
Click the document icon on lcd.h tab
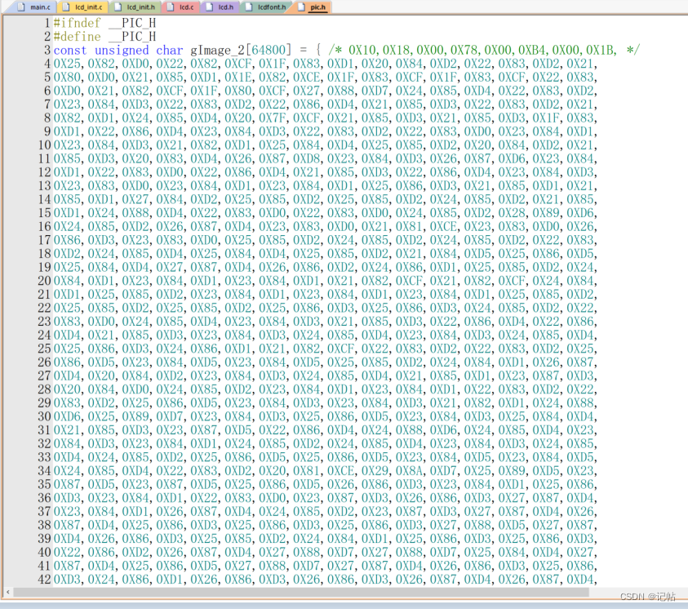[x=210, y=7]
